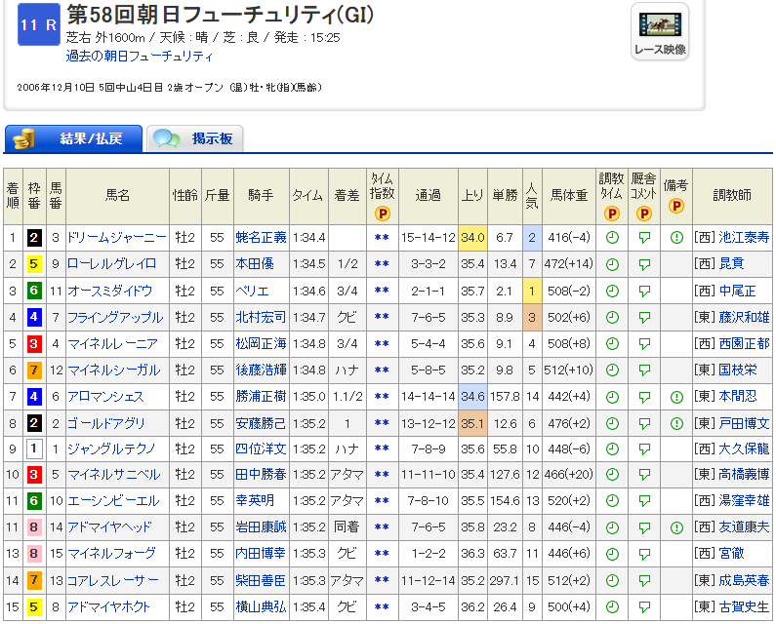This screenshot has width=776, height=624.
Task: Open trainer page for 池江泰寿
Action: pos(744,237)
